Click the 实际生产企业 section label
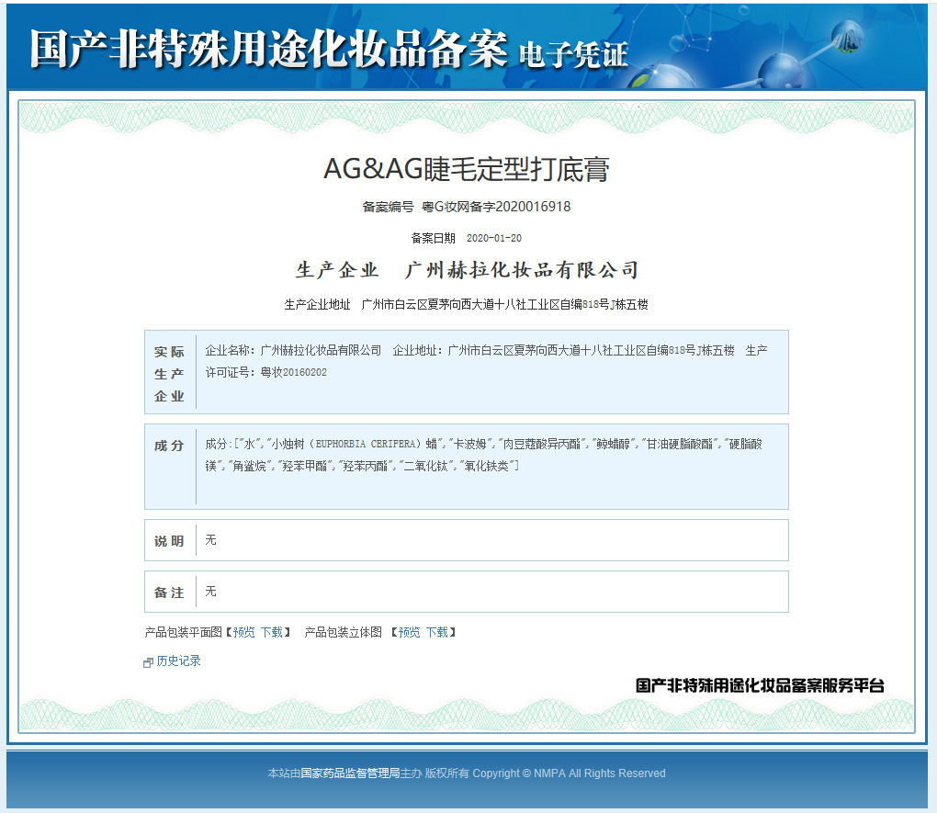This screenshot has height=813, width=937. click(169, 374)
